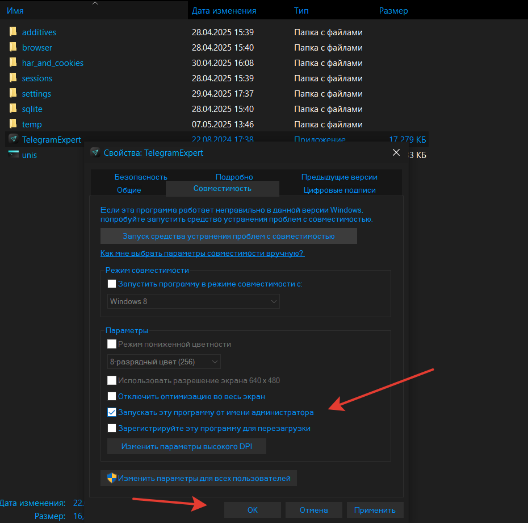Image resolution: width=528 pixels, height=523 pixels.
Task: Select the unis file icon
Action: pyautogui.click(x=13, y=155)
